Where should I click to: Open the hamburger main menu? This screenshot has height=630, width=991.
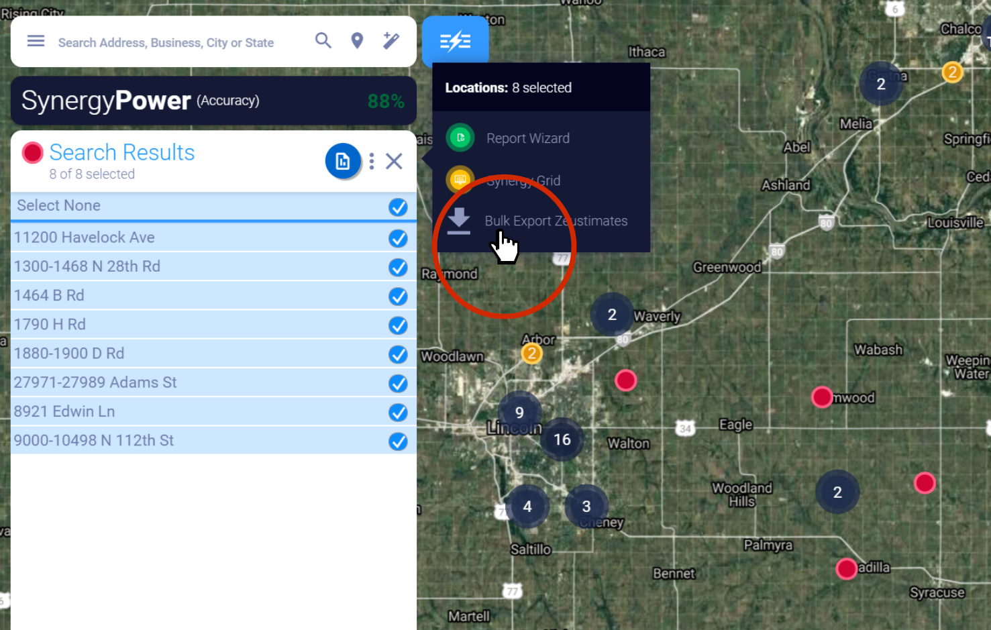[36, 42]
